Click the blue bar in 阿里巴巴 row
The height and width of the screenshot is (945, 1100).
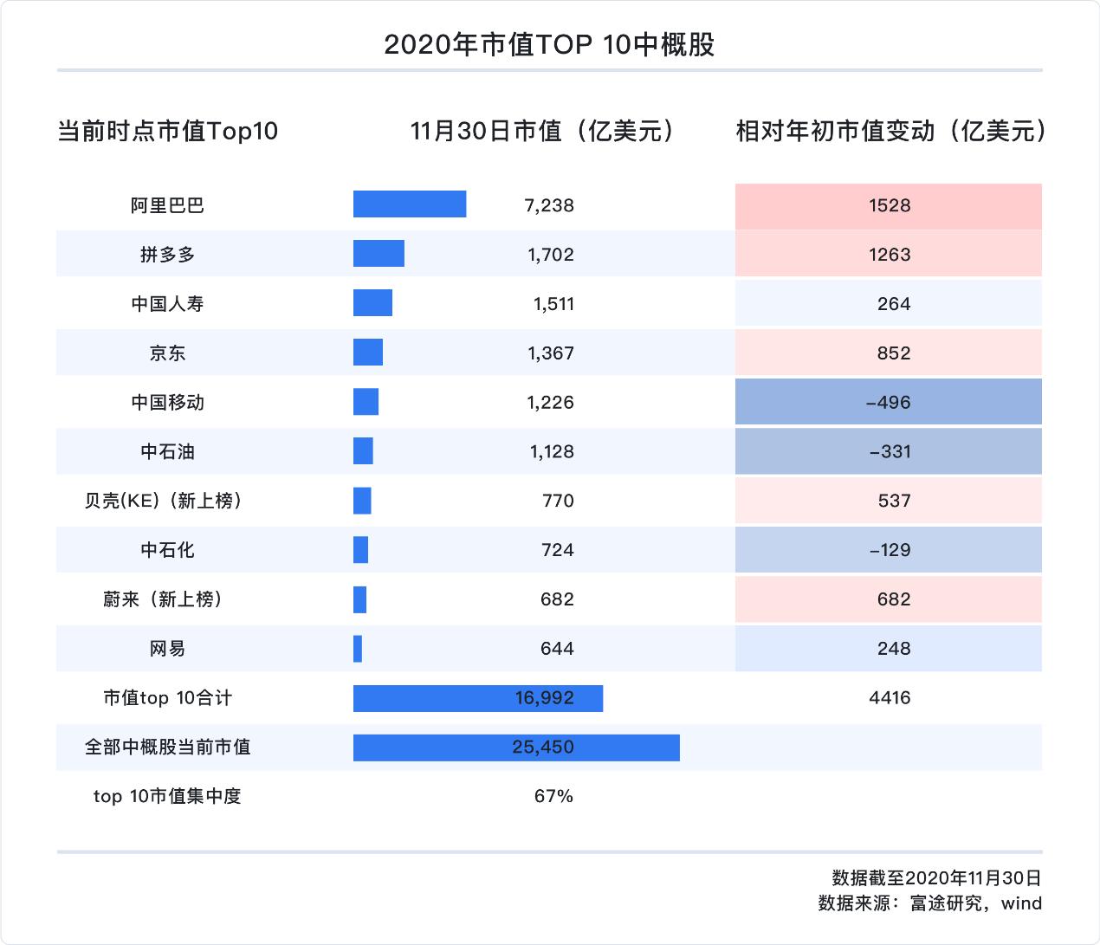point(410,204)
